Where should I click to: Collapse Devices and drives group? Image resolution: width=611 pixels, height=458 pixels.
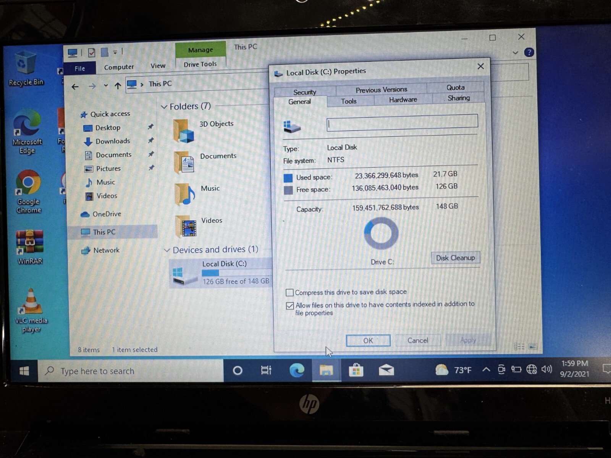[167, 250]
